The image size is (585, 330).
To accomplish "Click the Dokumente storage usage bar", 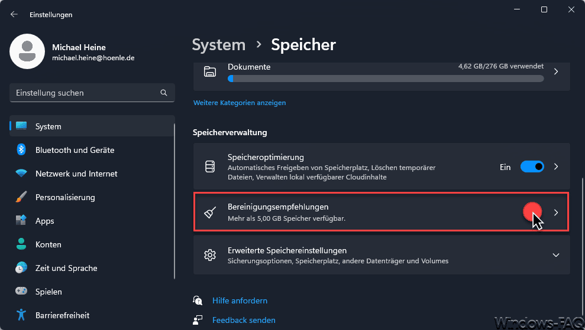I will click(x=386, y=79).
